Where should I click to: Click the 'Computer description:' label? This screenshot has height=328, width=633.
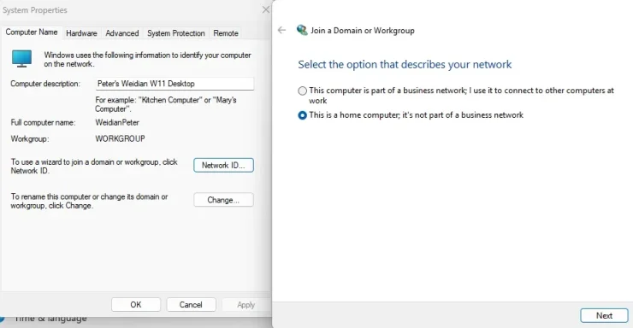pyautogui.click(x=45, y=84)
